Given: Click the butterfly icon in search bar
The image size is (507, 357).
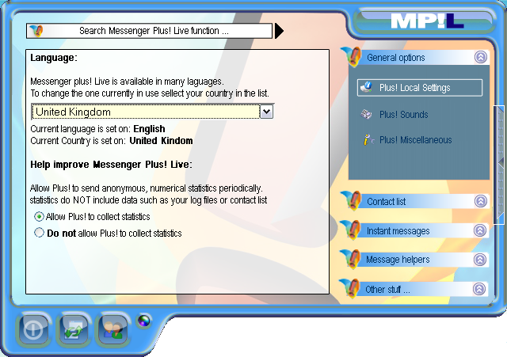Looking at the screenshot, I should click(x=36, y=31).
